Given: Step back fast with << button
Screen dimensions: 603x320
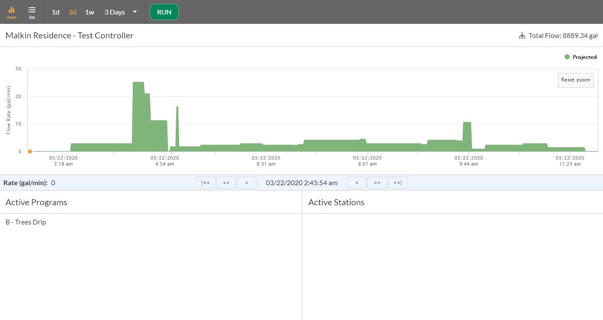Looking at the screenshot, I should (x=226, y=183).
